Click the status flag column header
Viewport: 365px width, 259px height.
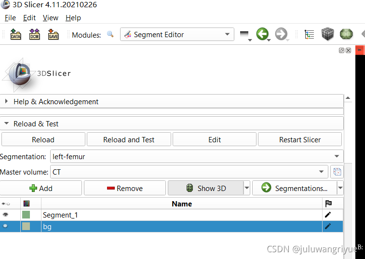tap(328, 204)
